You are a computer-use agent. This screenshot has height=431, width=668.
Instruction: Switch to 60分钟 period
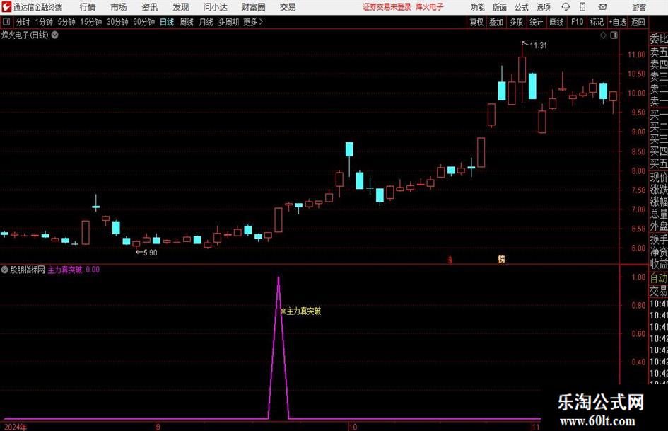pos(144,22)
